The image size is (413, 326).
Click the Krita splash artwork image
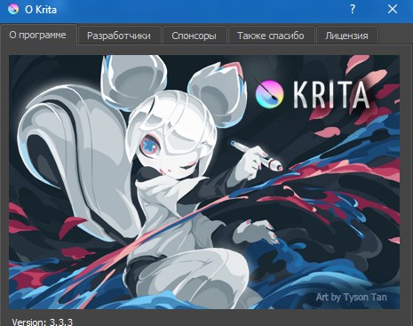click(204, 182)
